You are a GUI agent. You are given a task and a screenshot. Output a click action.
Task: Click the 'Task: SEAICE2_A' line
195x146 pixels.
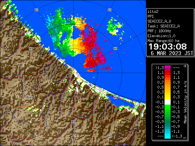click(164, 26)
